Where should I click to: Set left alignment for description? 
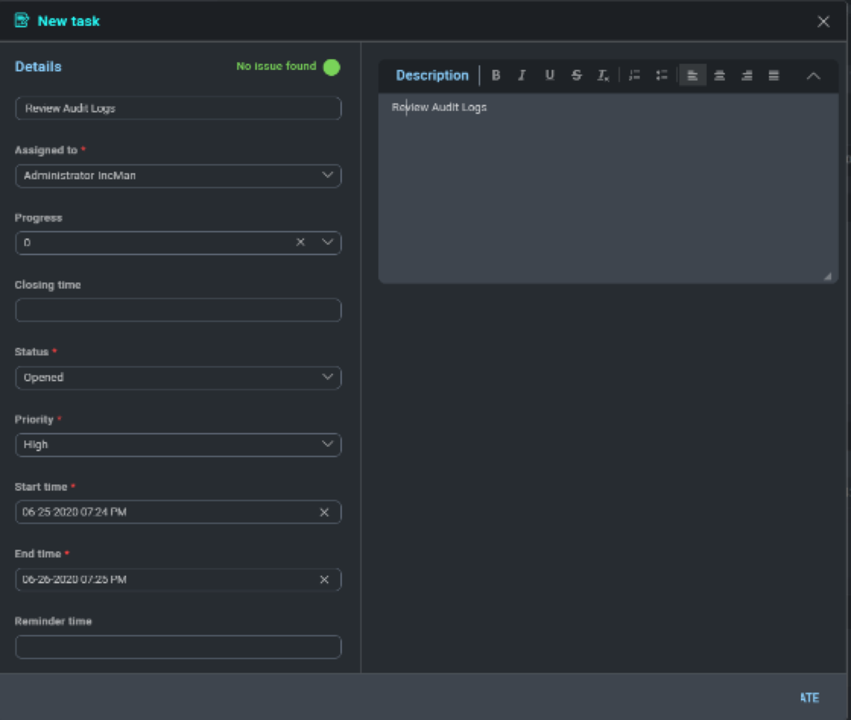(x=692, y=75)
